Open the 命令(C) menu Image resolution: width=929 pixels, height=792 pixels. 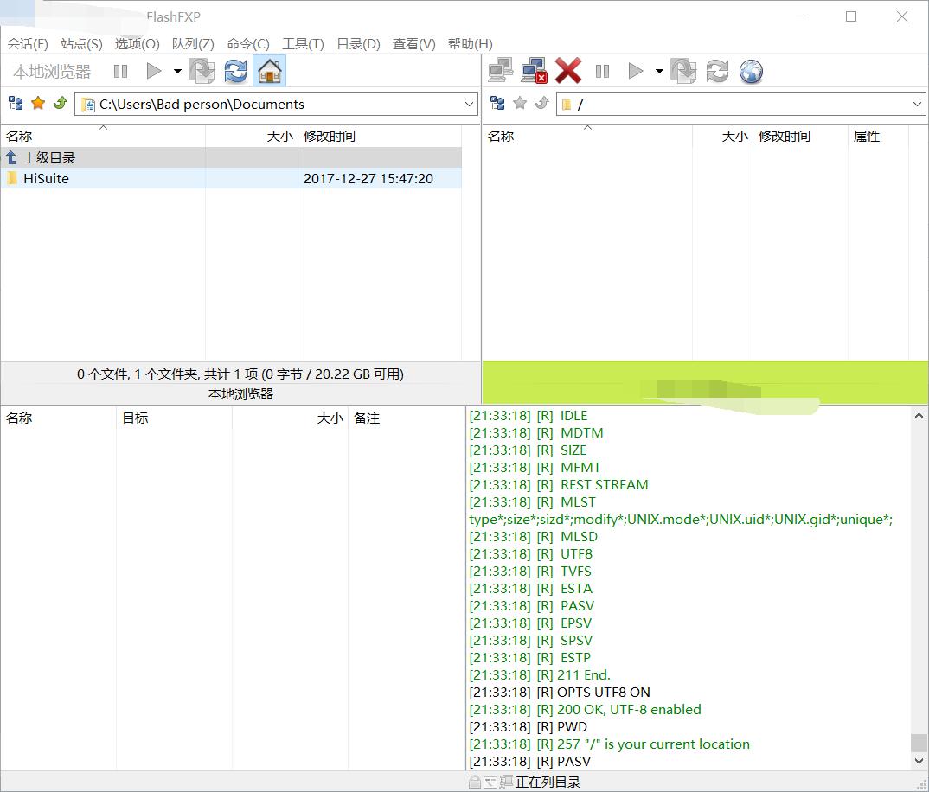point(247,44)
